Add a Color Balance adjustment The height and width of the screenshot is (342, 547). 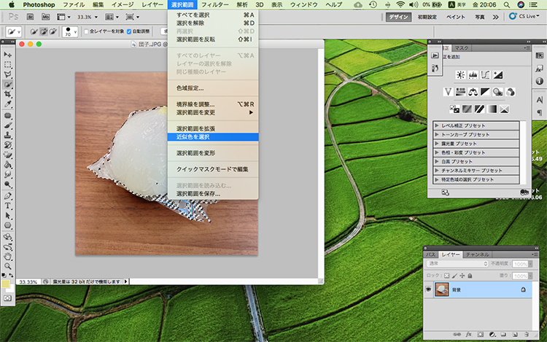coord(473,92)
